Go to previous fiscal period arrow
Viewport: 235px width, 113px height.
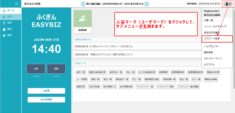(x=83, y=4)
